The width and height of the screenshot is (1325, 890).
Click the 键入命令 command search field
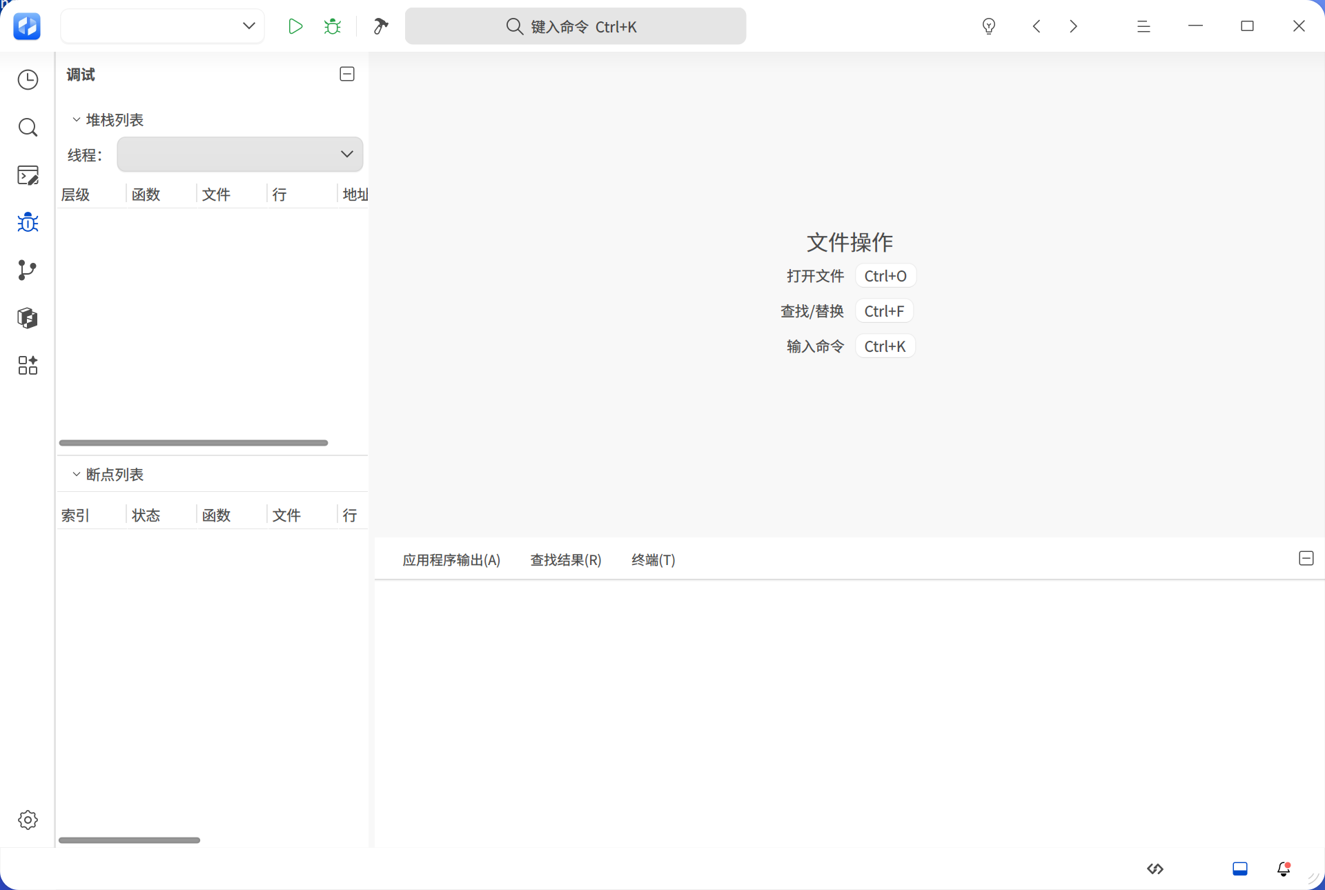[x=576, y=26]
